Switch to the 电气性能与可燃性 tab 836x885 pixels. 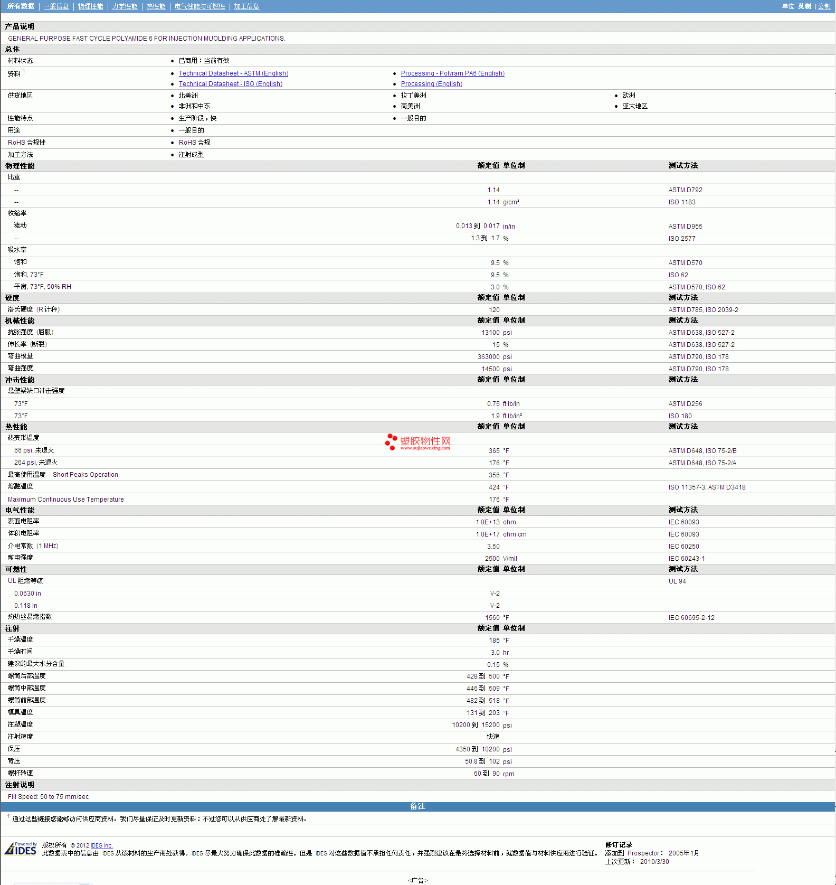pyautogui.click(x=199, y=6)
